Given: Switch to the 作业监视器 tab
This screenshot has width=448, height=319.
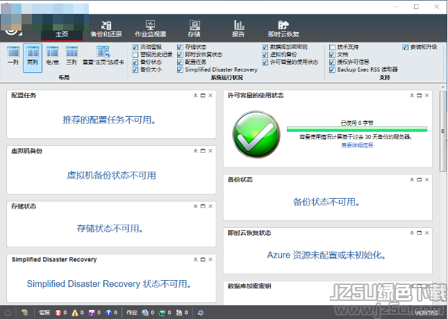Looking at the screenshot, I should point(150,28).
